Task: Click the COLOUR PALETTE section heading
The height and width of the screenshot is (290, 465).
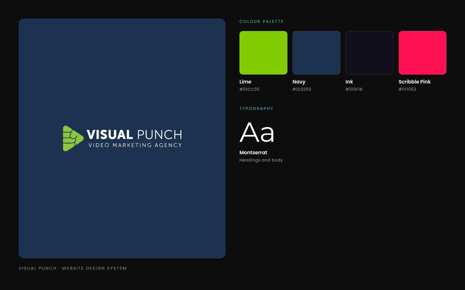Action: click(262, 21)
